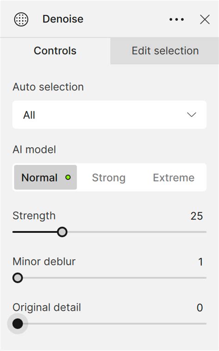Select the Strong AI model

[x=109, y=178]
